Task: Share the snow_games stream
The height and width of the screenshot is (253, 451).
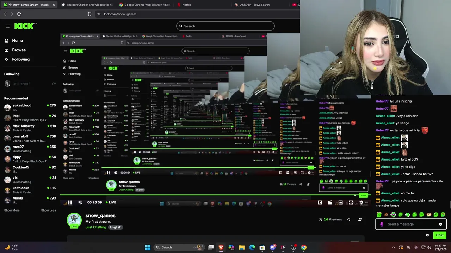Action: click(348, 219)
